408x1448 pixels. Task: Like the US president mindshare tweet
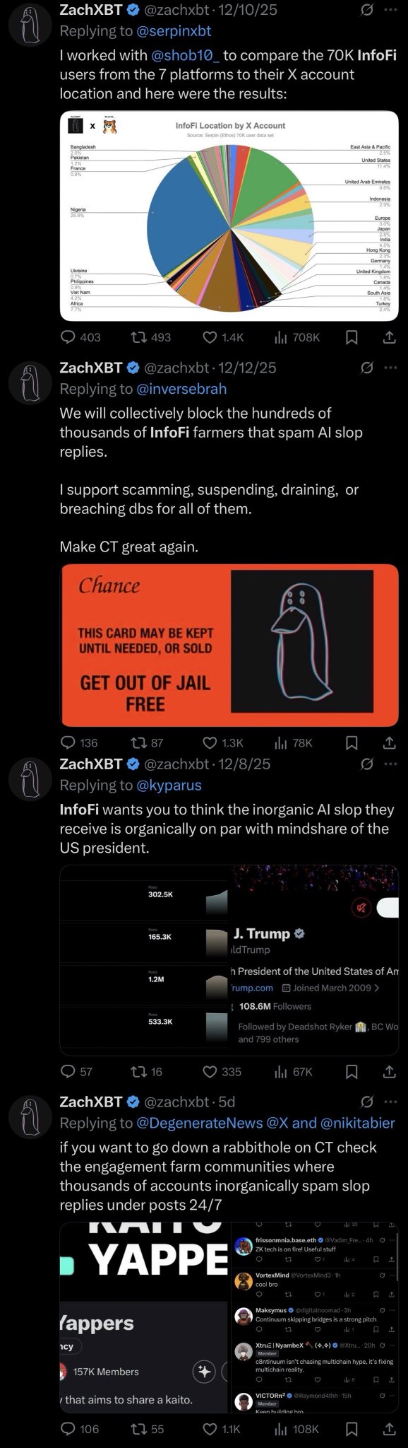click(x=210, y=1071)
